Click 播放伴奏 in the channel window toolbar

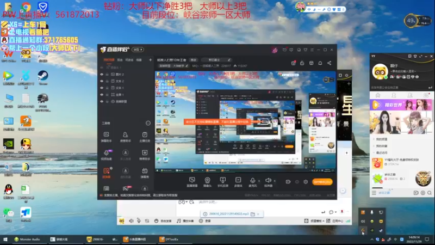pyautogui.click(x=185, y=221)
